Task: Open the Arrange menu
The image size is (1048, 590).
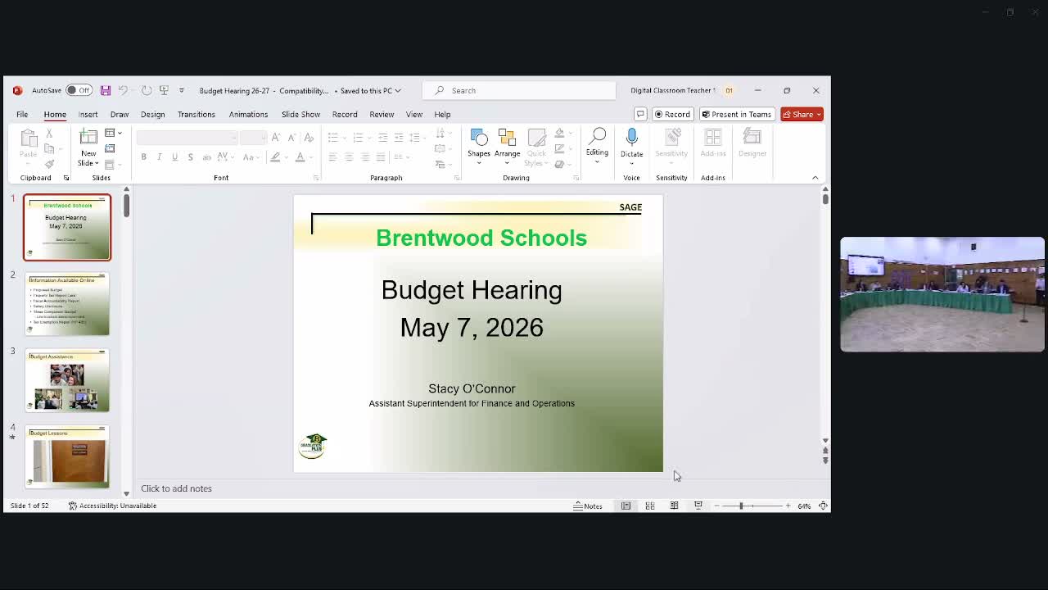Action: point(507,146)
